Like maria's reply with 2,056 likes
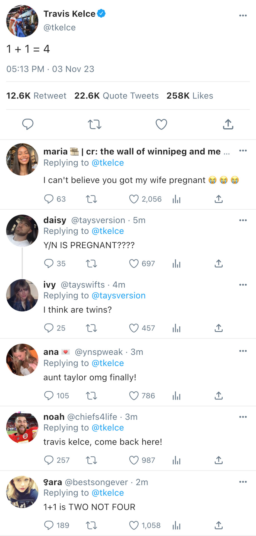Viewport: 256px width, 536px height. coord(134,199)
